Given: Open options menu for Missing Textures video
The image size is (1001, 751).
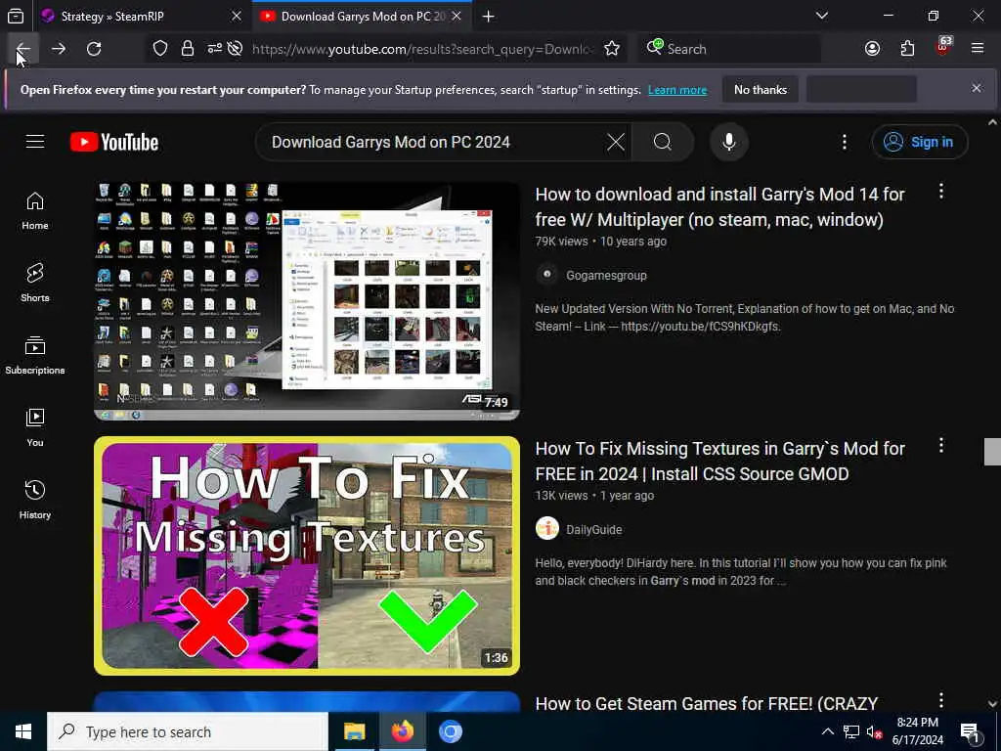Looking at the screenshot, I should pos(941,445).
